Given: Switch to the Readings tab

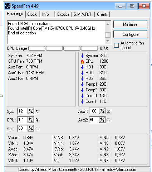Looking at the screenshot, I should [15, 14].
